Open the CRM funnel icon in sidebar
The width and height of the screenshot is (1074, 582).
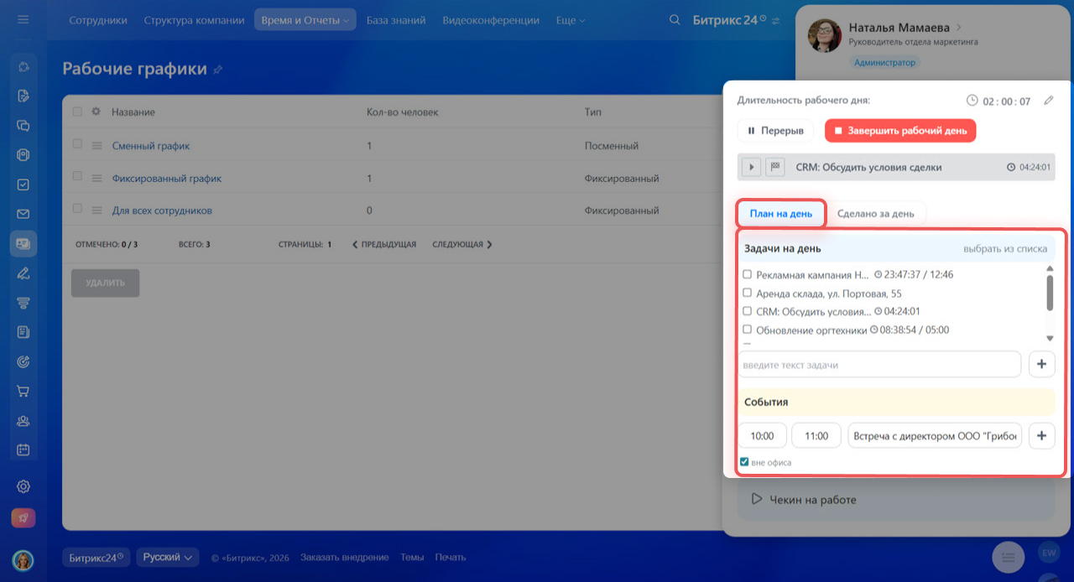click(x=23, y=303)
